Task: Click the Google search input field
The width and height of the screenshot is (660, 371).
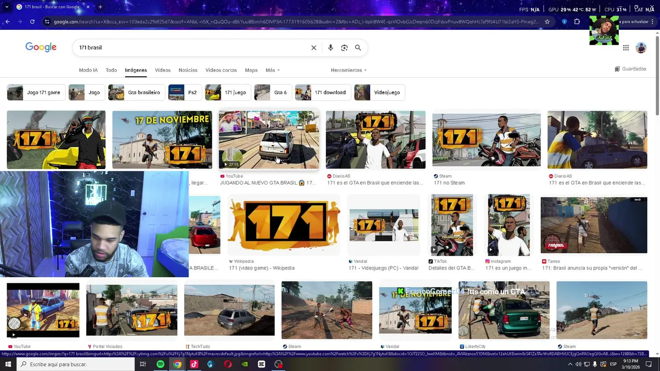Action: pyautogui.click(x=191, y=47)
